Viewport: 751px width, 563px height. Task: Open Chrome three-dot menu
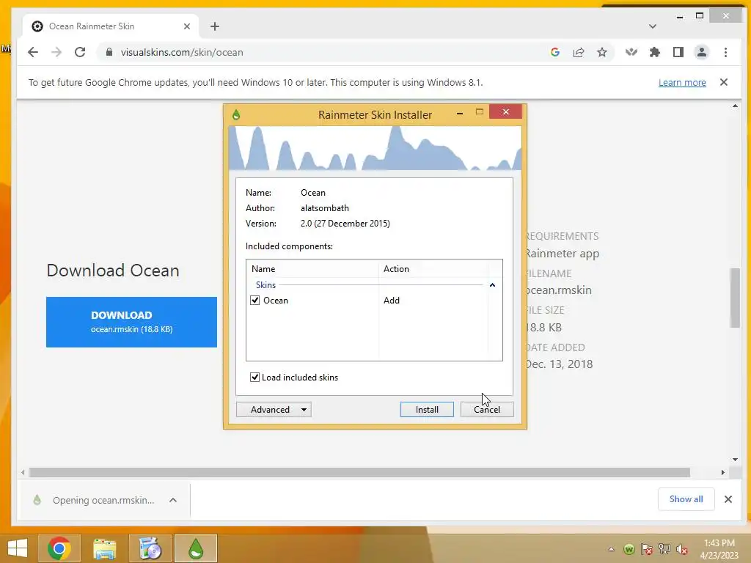click(x=725, y=52)
